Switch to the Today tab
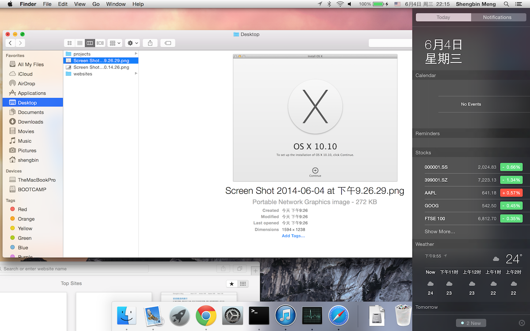 (x=443, y=17)
